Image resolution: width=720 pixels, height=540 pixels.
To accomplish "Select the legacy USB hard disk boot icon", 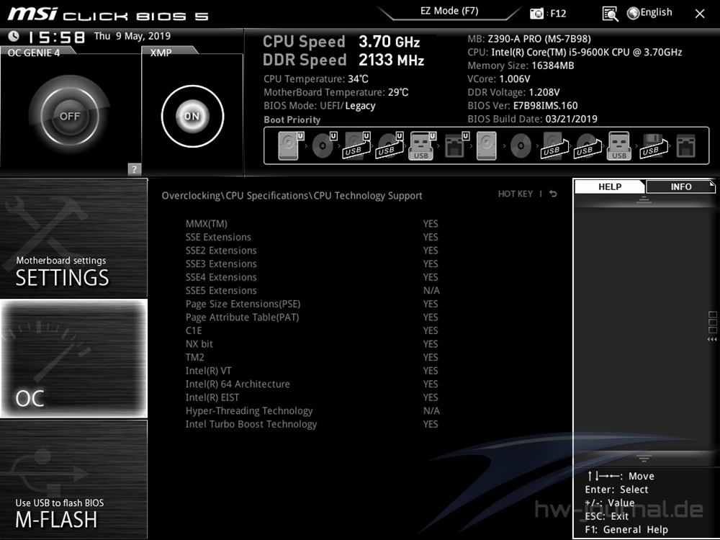I will pyautogui.click(x=554, y=145).
